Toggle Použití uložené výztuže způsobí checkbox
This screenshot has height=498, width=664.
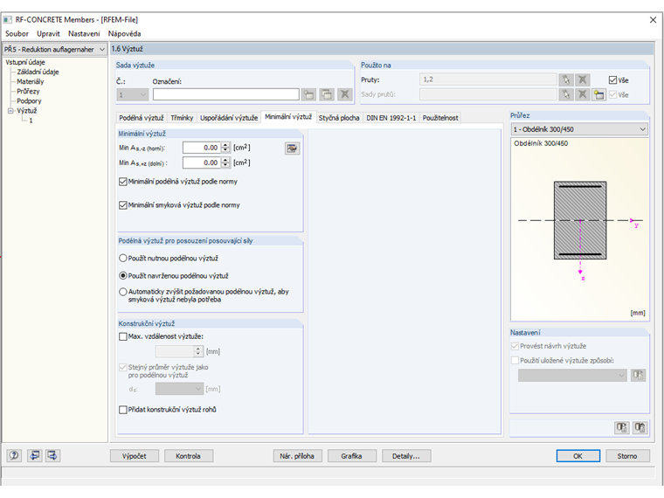point(515,360)
